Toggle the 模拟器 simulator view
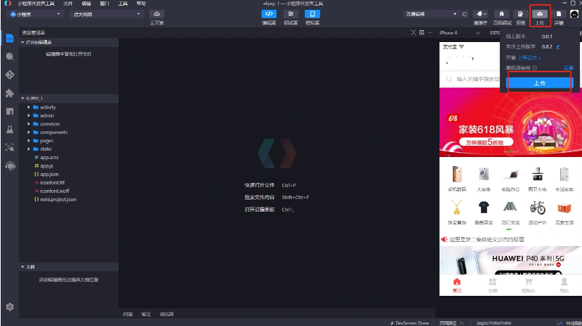This screenshot has height=326, width=582. click(312, 14)
